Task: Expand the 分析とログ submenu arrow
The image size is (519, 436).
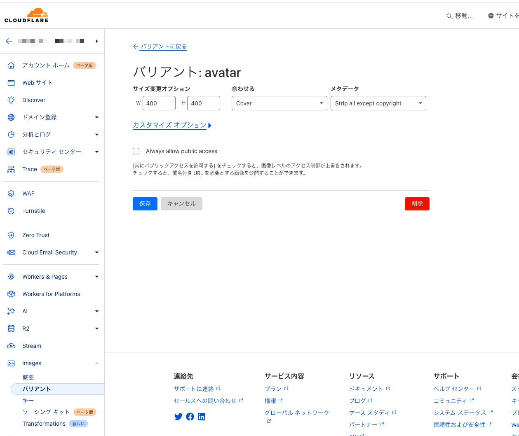Action: (x=97, y=135)
